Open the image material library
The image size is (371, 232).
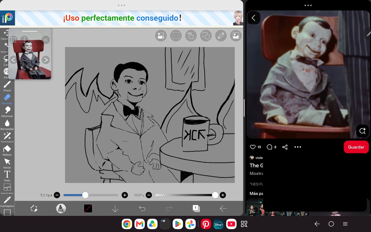[236, 36]
